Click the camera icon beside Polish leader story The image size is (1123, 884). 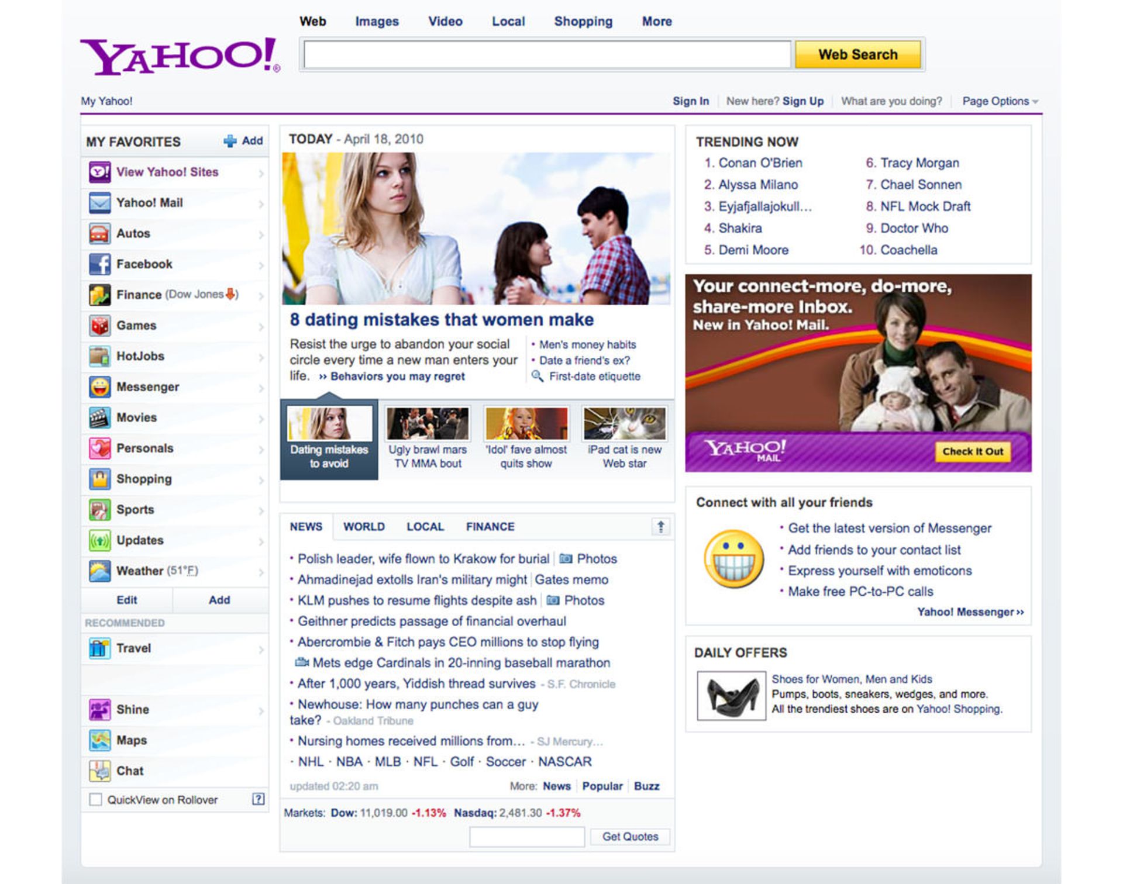(x=566, y=558)
